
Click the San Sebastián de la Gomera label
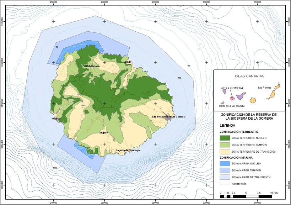(x=168, y=116)
